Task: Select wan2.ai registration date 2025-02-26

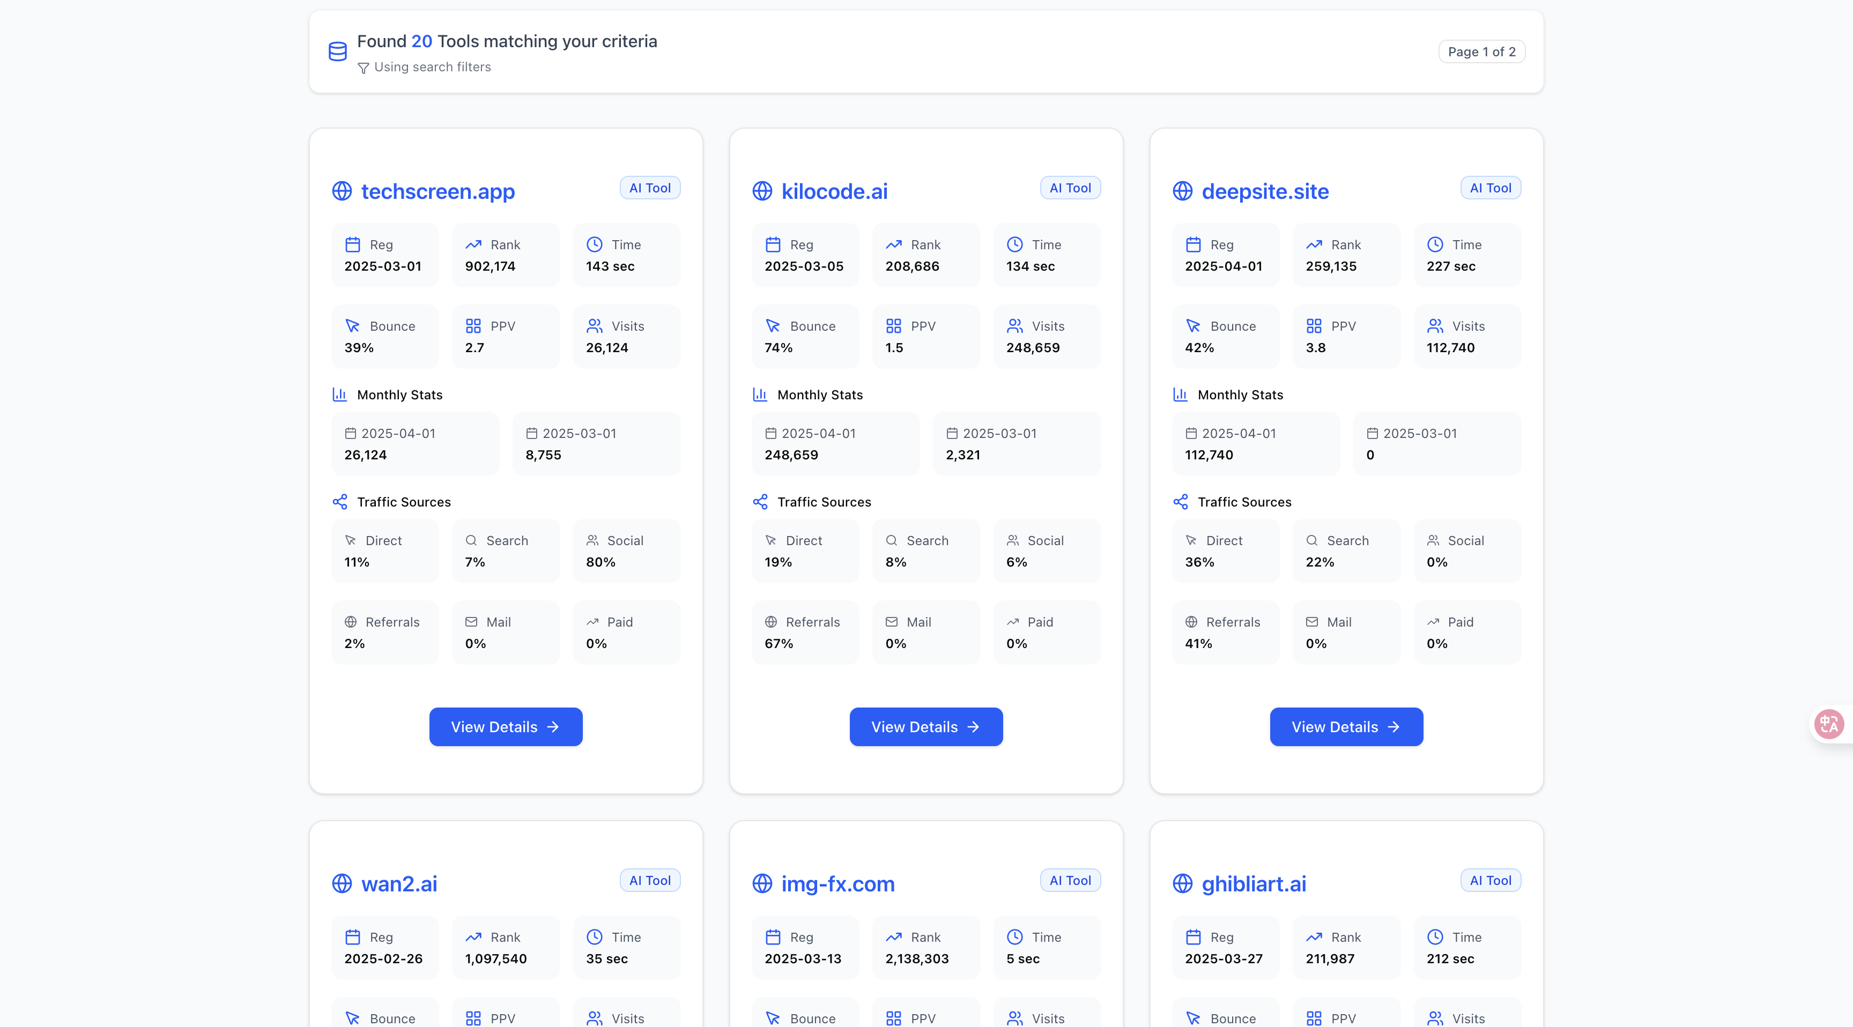Action: coord(383,958)
